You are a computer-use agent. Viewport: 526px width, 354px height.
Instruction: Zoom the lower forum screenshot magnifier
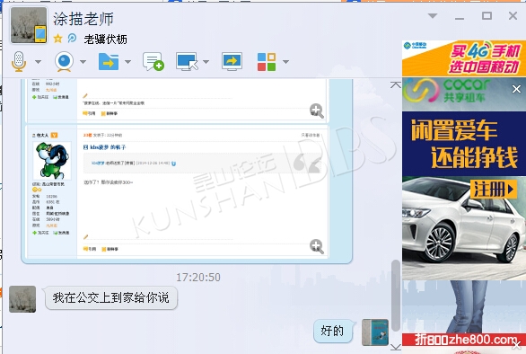point(317,246)
